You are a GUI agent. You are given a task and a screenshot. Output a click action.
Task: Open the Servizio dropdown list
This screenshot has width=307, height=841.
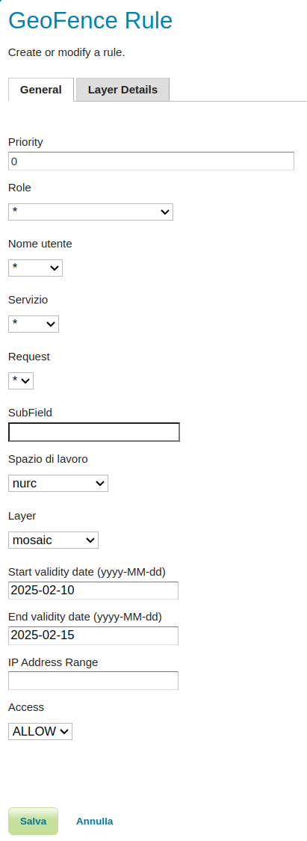[x=33, y=324]
